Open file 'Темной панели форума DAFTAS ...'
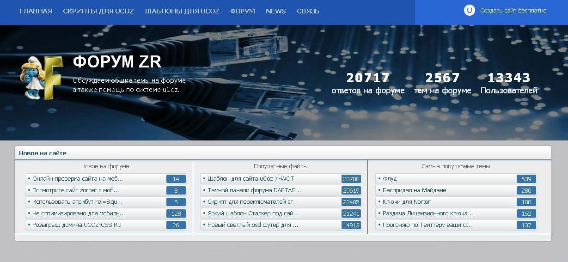 (255, 190)
